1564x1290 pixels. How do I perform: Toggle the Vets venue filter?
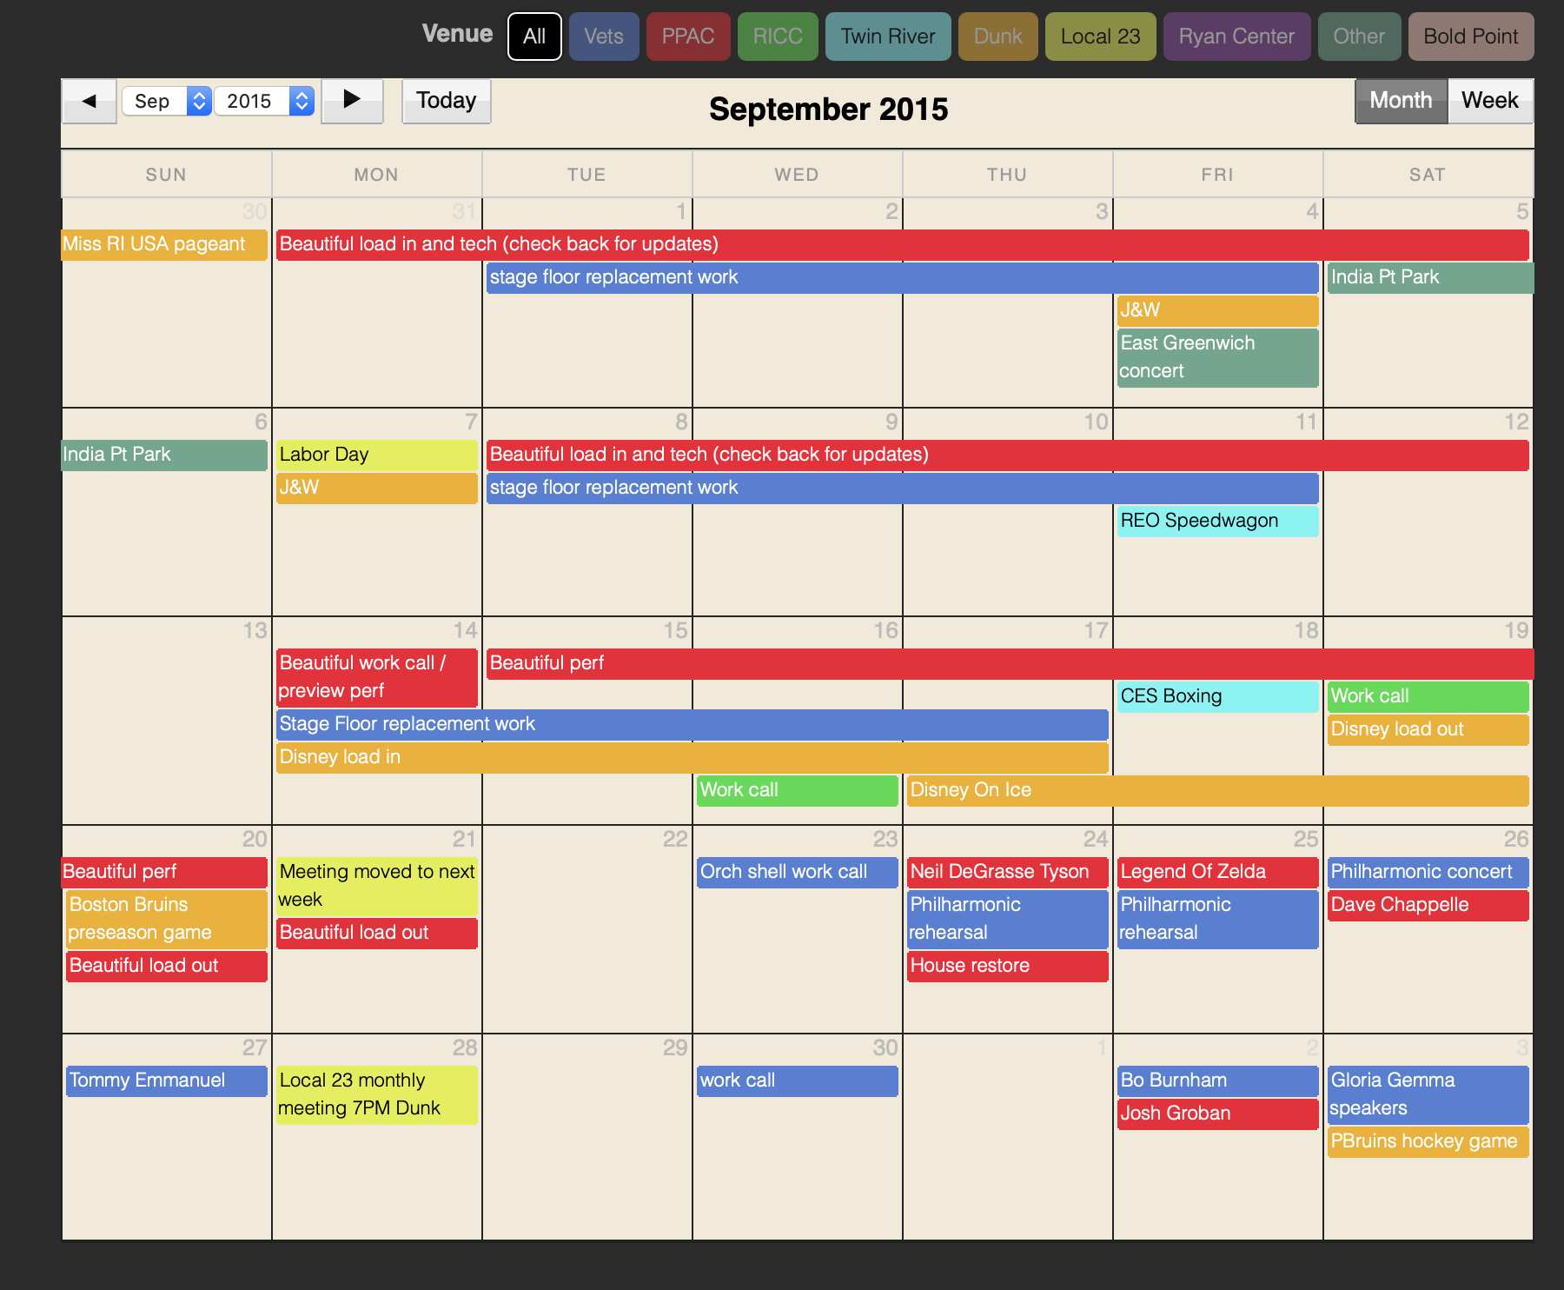pyautogui.click(x=604, y=37)
